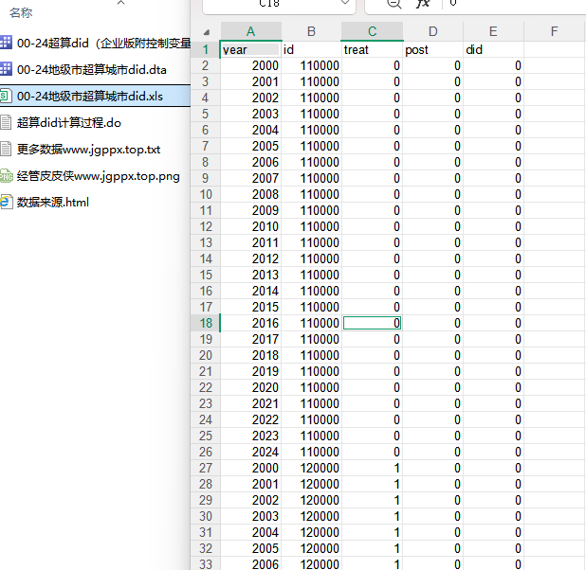Click the data icon of 00-24超算did file

click(x=6, y=43)
